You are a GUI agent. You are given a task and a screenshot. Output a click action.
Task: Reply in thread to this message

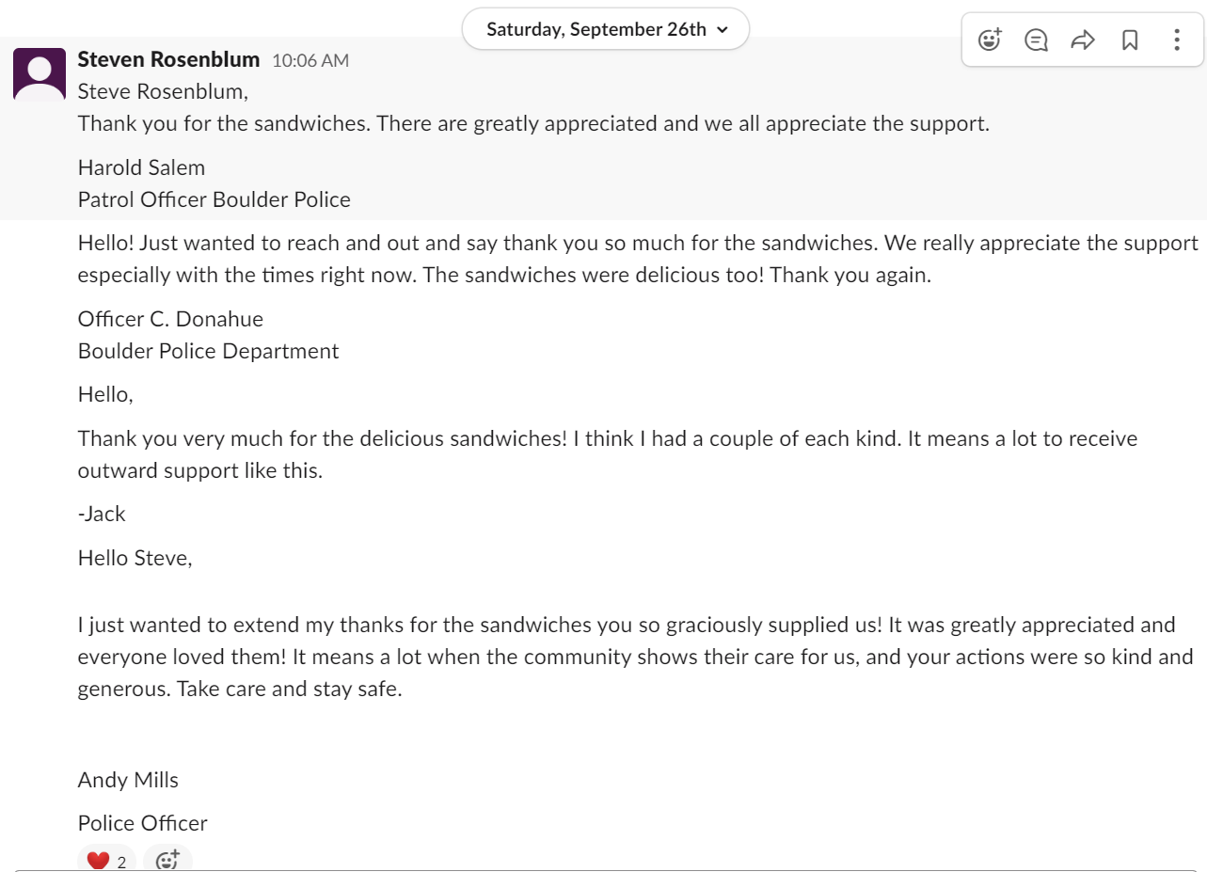pos(1036,40)
